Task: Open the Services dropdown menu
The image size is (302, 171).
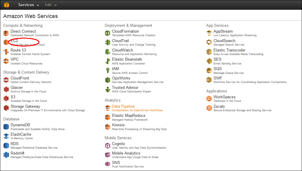Action: [x=28, y=5]
